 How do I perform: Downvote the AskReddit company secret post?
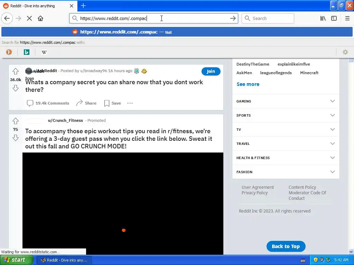(x=16, y=88)
